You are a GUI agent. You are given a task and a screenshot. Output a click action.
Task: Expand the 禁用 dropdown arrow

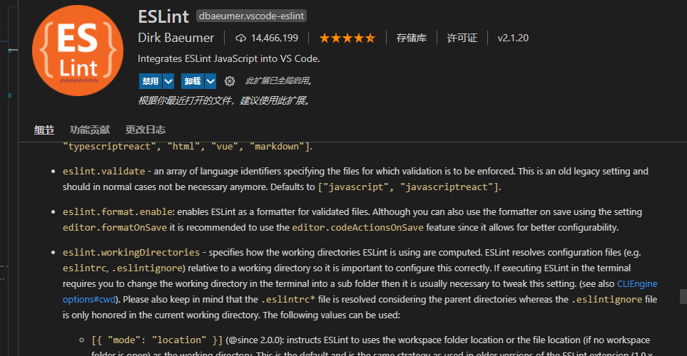168,81
